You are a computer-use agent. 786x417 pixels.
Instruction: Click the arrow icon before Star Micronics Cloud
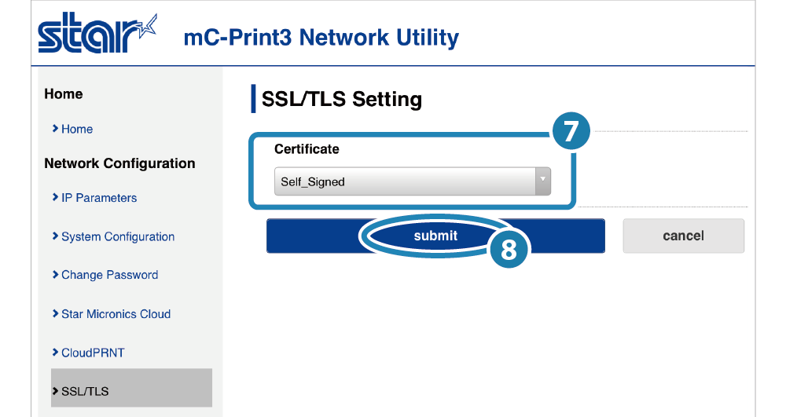55,313
